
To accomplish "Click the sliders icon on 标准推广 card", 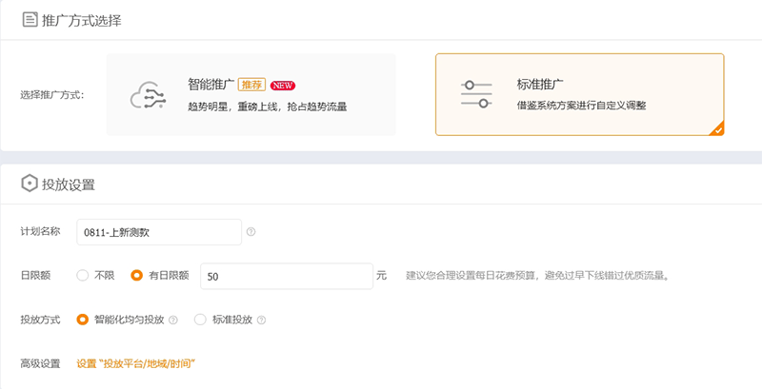I will point(476,94).
